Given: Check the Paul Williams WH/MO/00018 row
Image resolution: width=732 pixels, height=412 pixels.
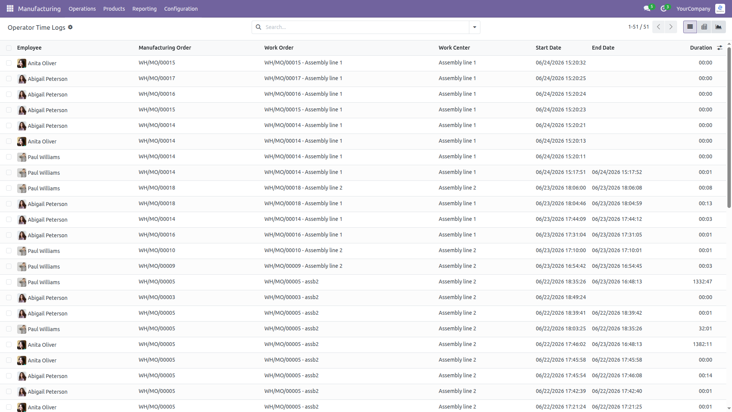Looking at the screenshot, I should pos(9,188).
